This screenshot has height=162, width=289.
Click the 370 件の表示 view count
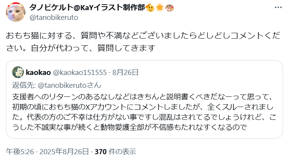pos(116,151)
